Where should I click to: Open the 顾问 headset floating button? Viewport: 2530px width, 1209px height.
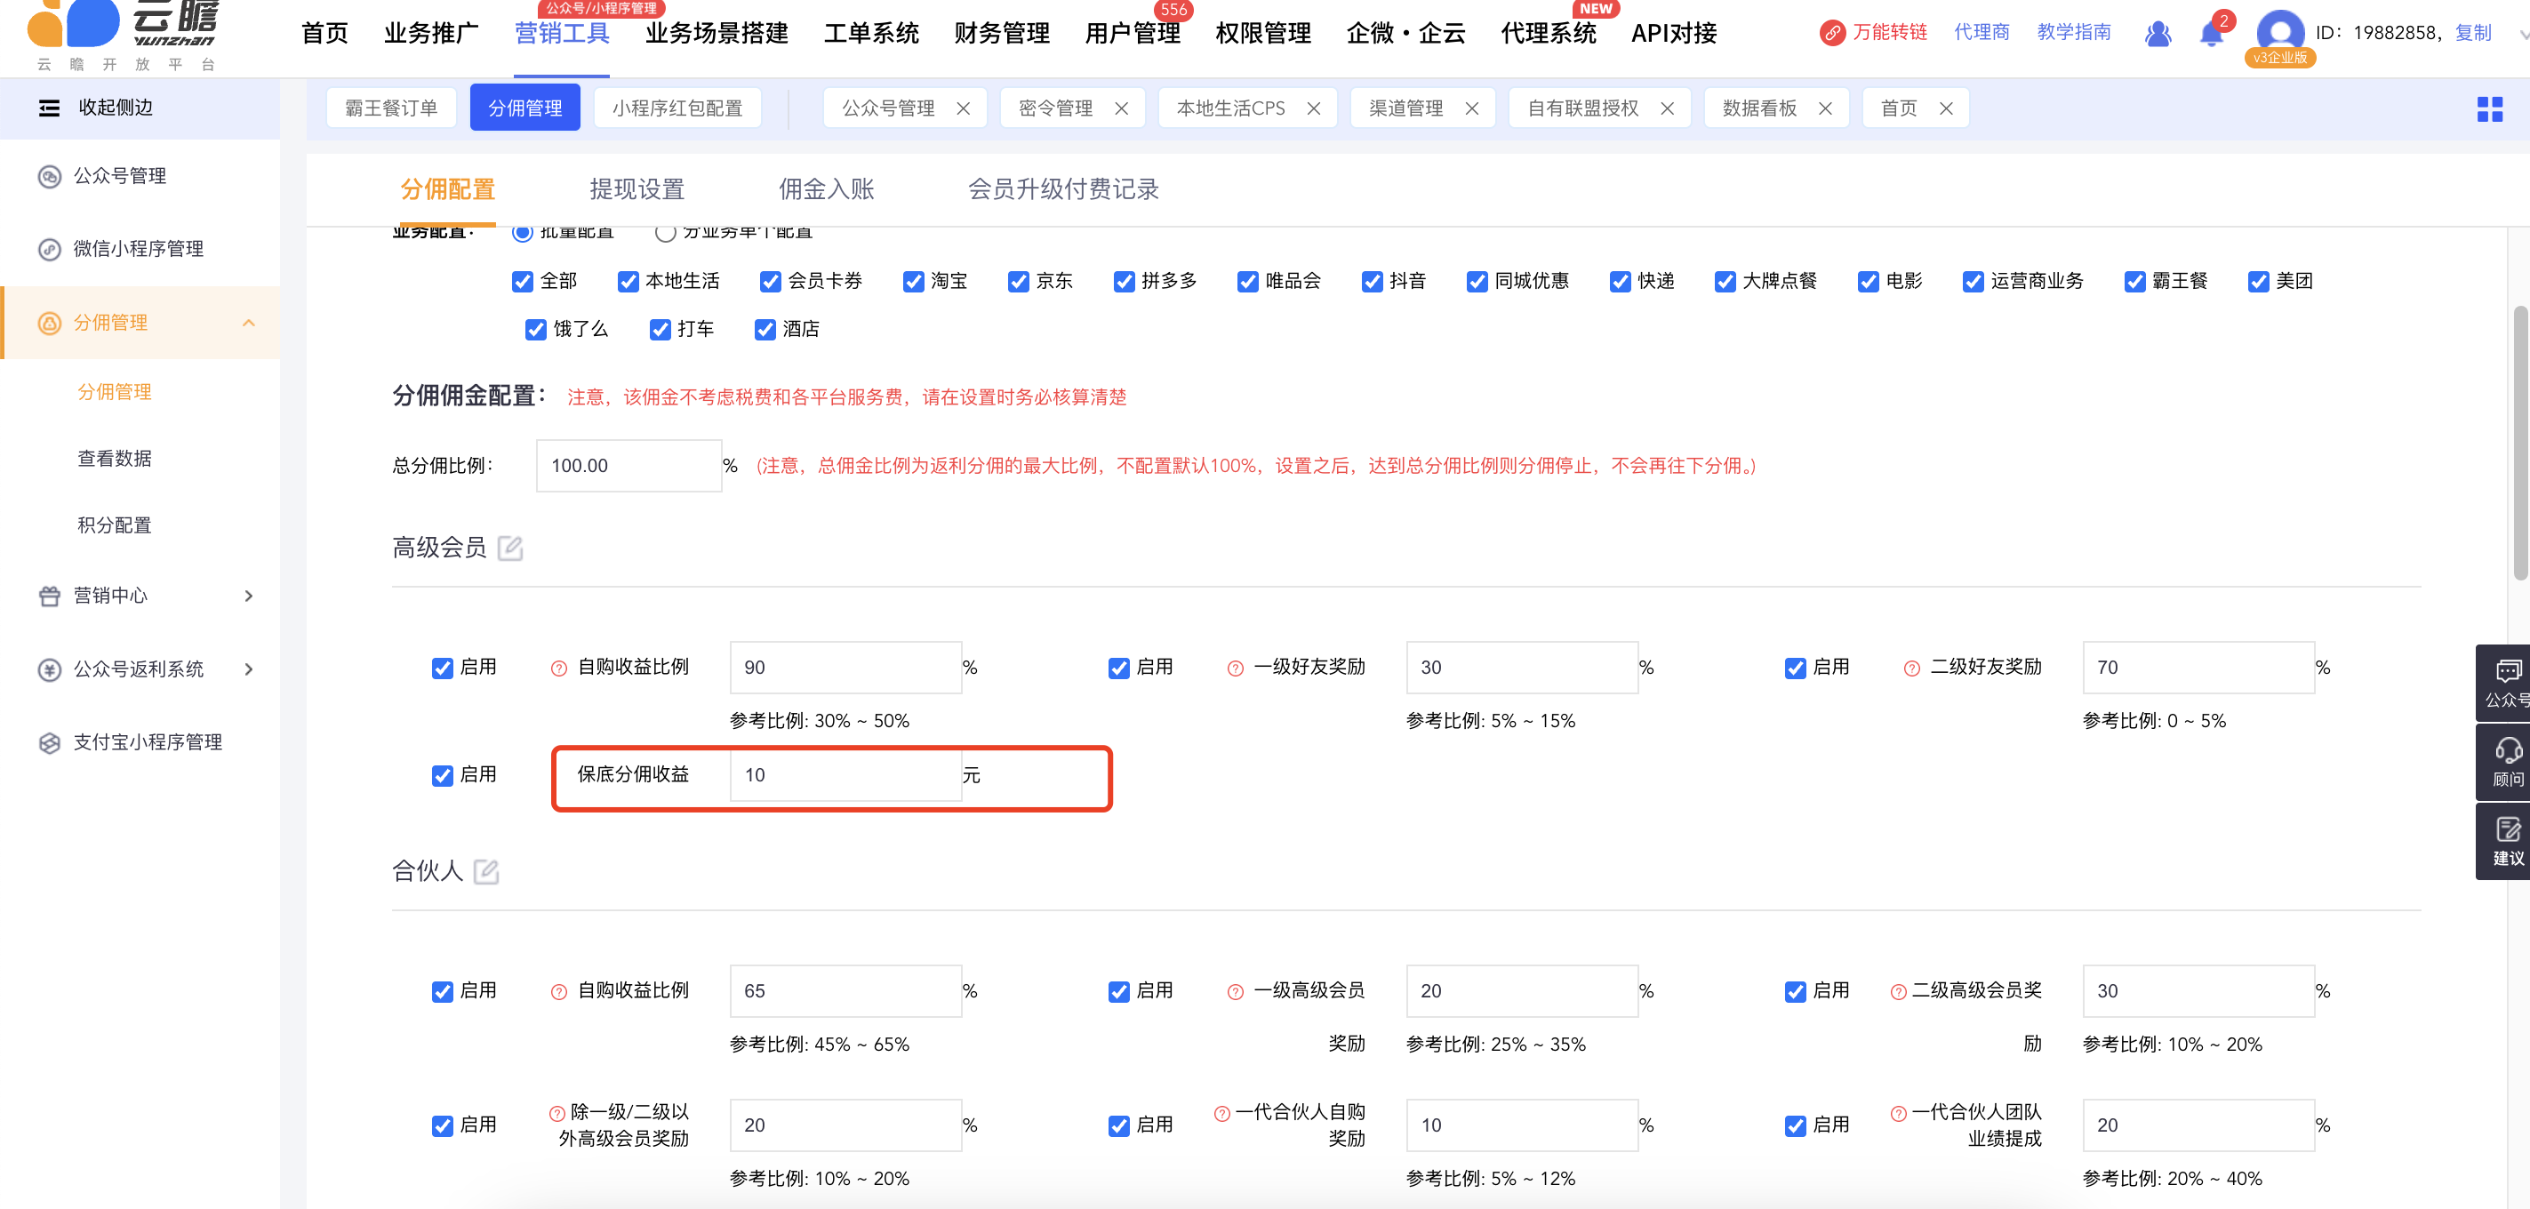2508,761
